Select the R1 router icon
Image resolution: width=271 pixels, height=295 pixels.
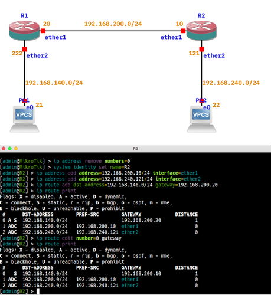click(x=24, y=31)
